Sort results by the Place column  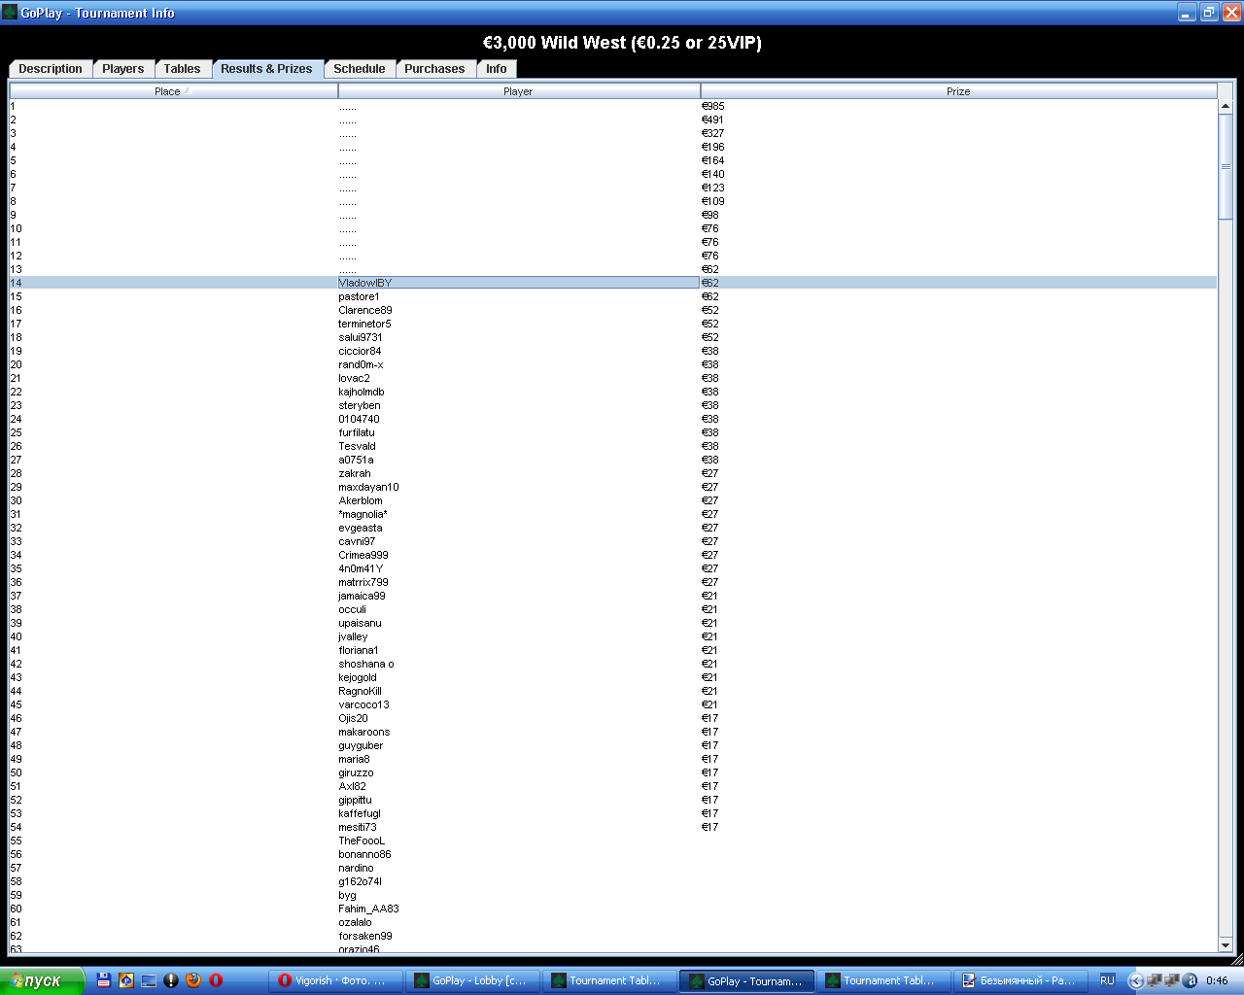(x=173, y=91)
